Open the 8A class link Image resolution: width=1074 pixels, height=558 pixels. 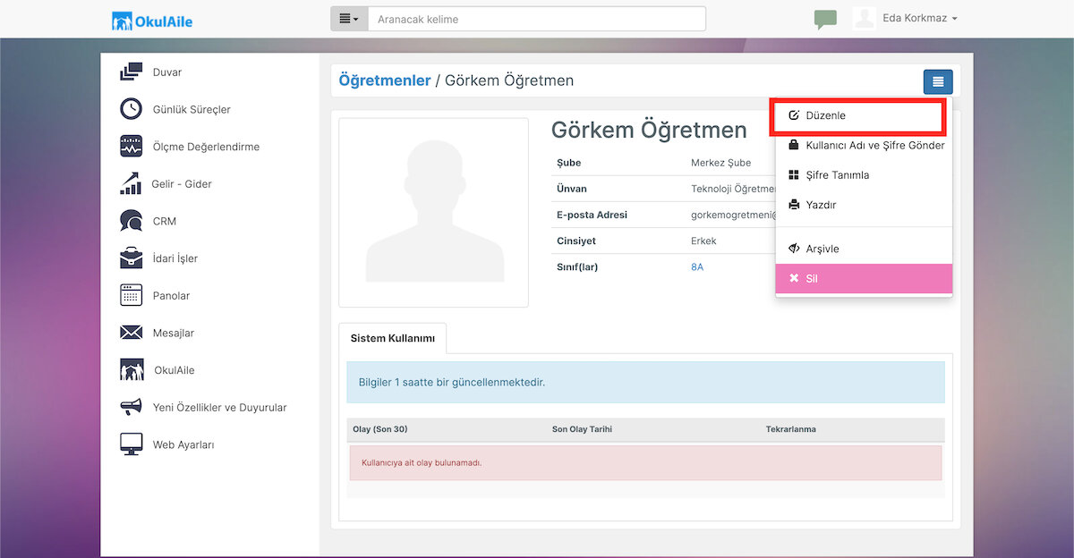pos(697,266)
